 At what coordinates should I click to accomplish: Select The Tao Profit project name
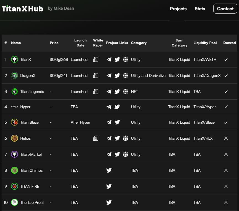tap(32, 202)
